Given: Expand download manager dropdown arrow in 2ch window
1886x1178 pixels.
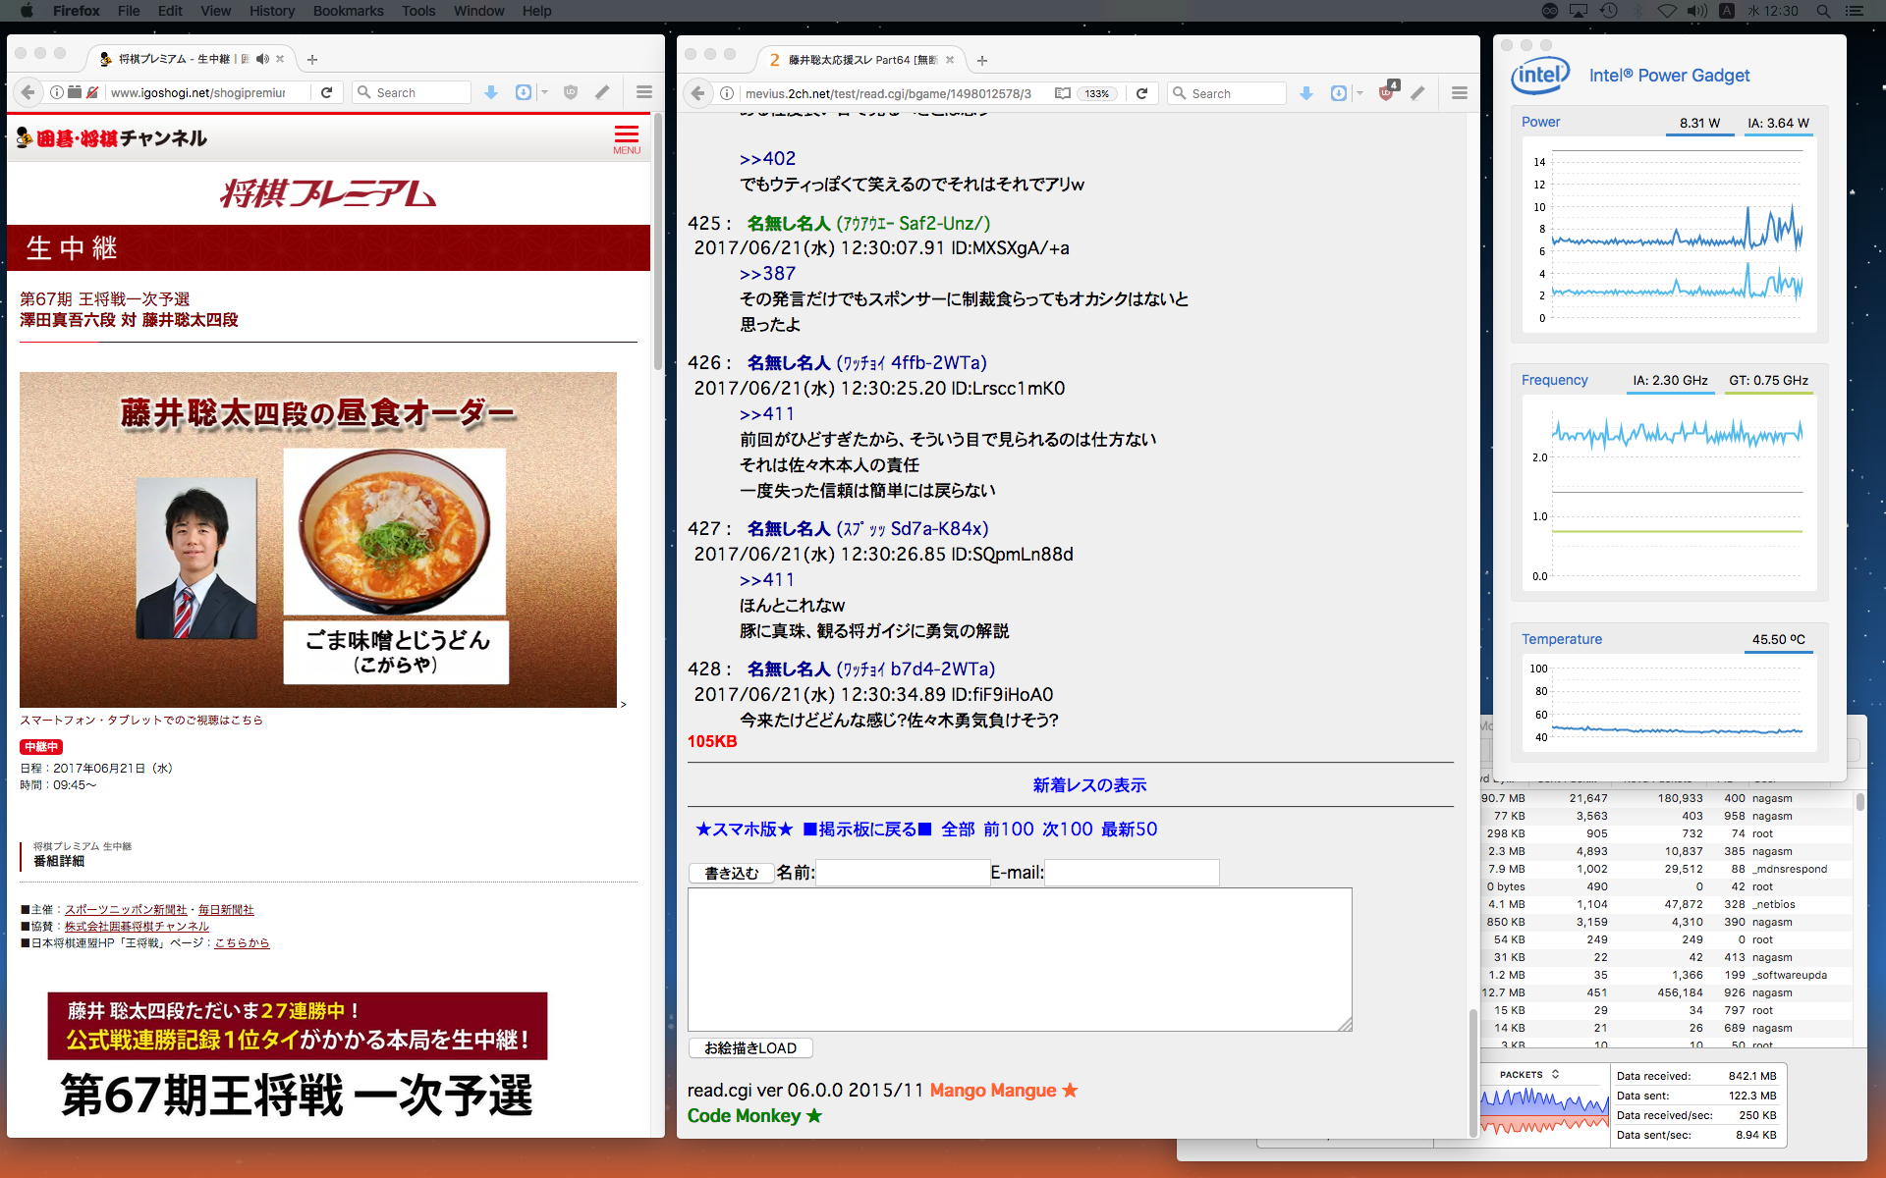Looking at the screenshot, I should tap(1359, 93).
